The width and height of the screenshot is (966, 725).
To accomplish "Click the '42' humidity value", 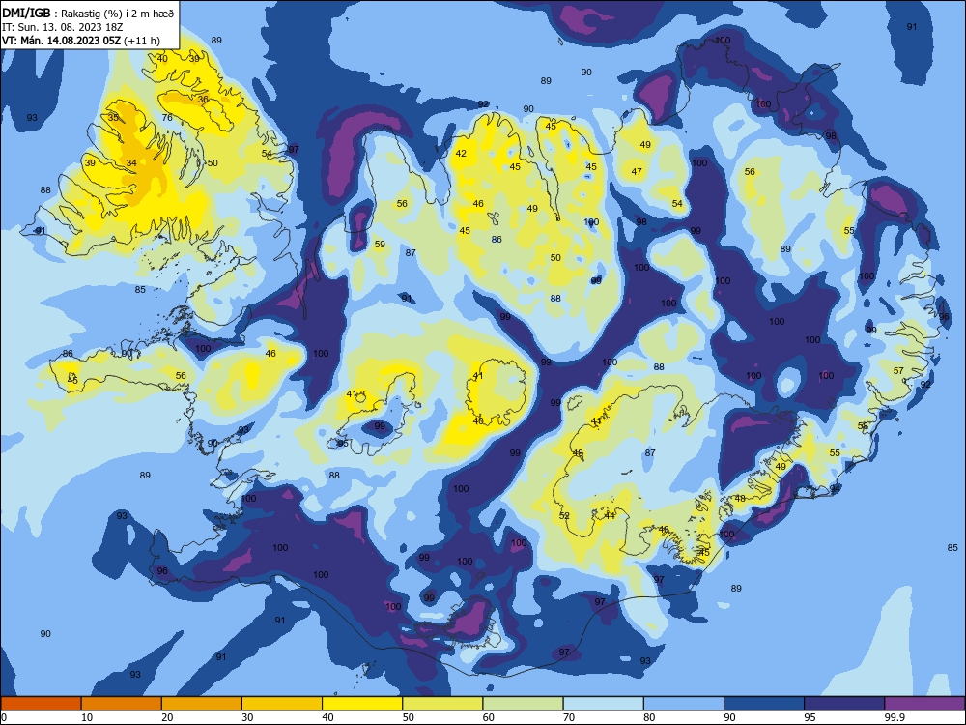I will 461,153.
